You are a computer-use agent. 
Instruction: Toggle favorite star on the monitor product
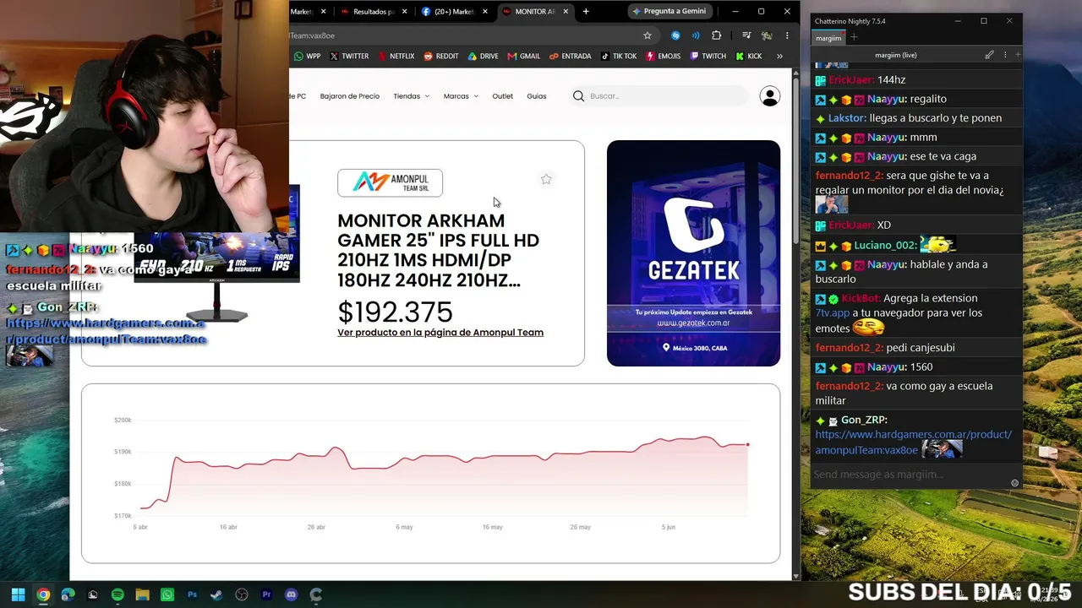pos(546,179)
